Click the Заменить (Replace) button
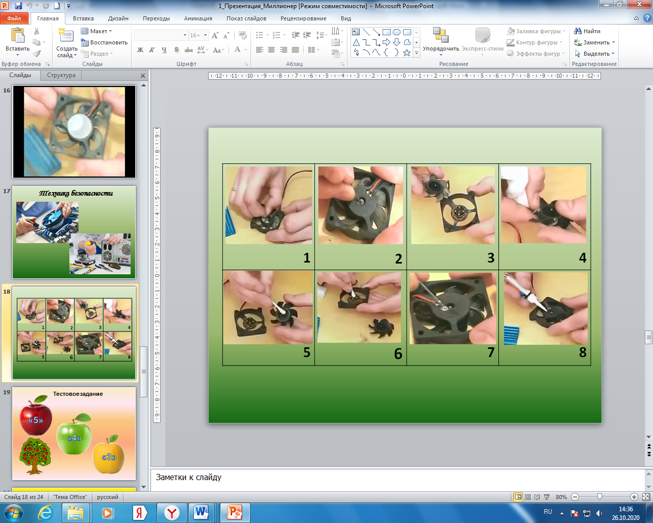The image size is (653, 523). coord(595,42)
